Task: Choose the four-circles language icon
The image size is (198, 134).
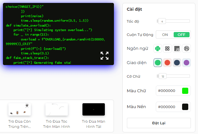Action: [167, 49]
